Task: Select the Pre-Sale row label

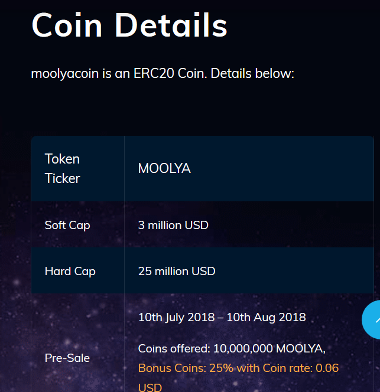Action: click(67, 358)
